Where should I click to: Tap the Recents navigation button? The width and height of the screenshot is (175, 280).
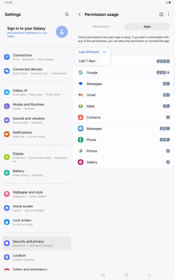pyautogui.click(x=103, y=275)
